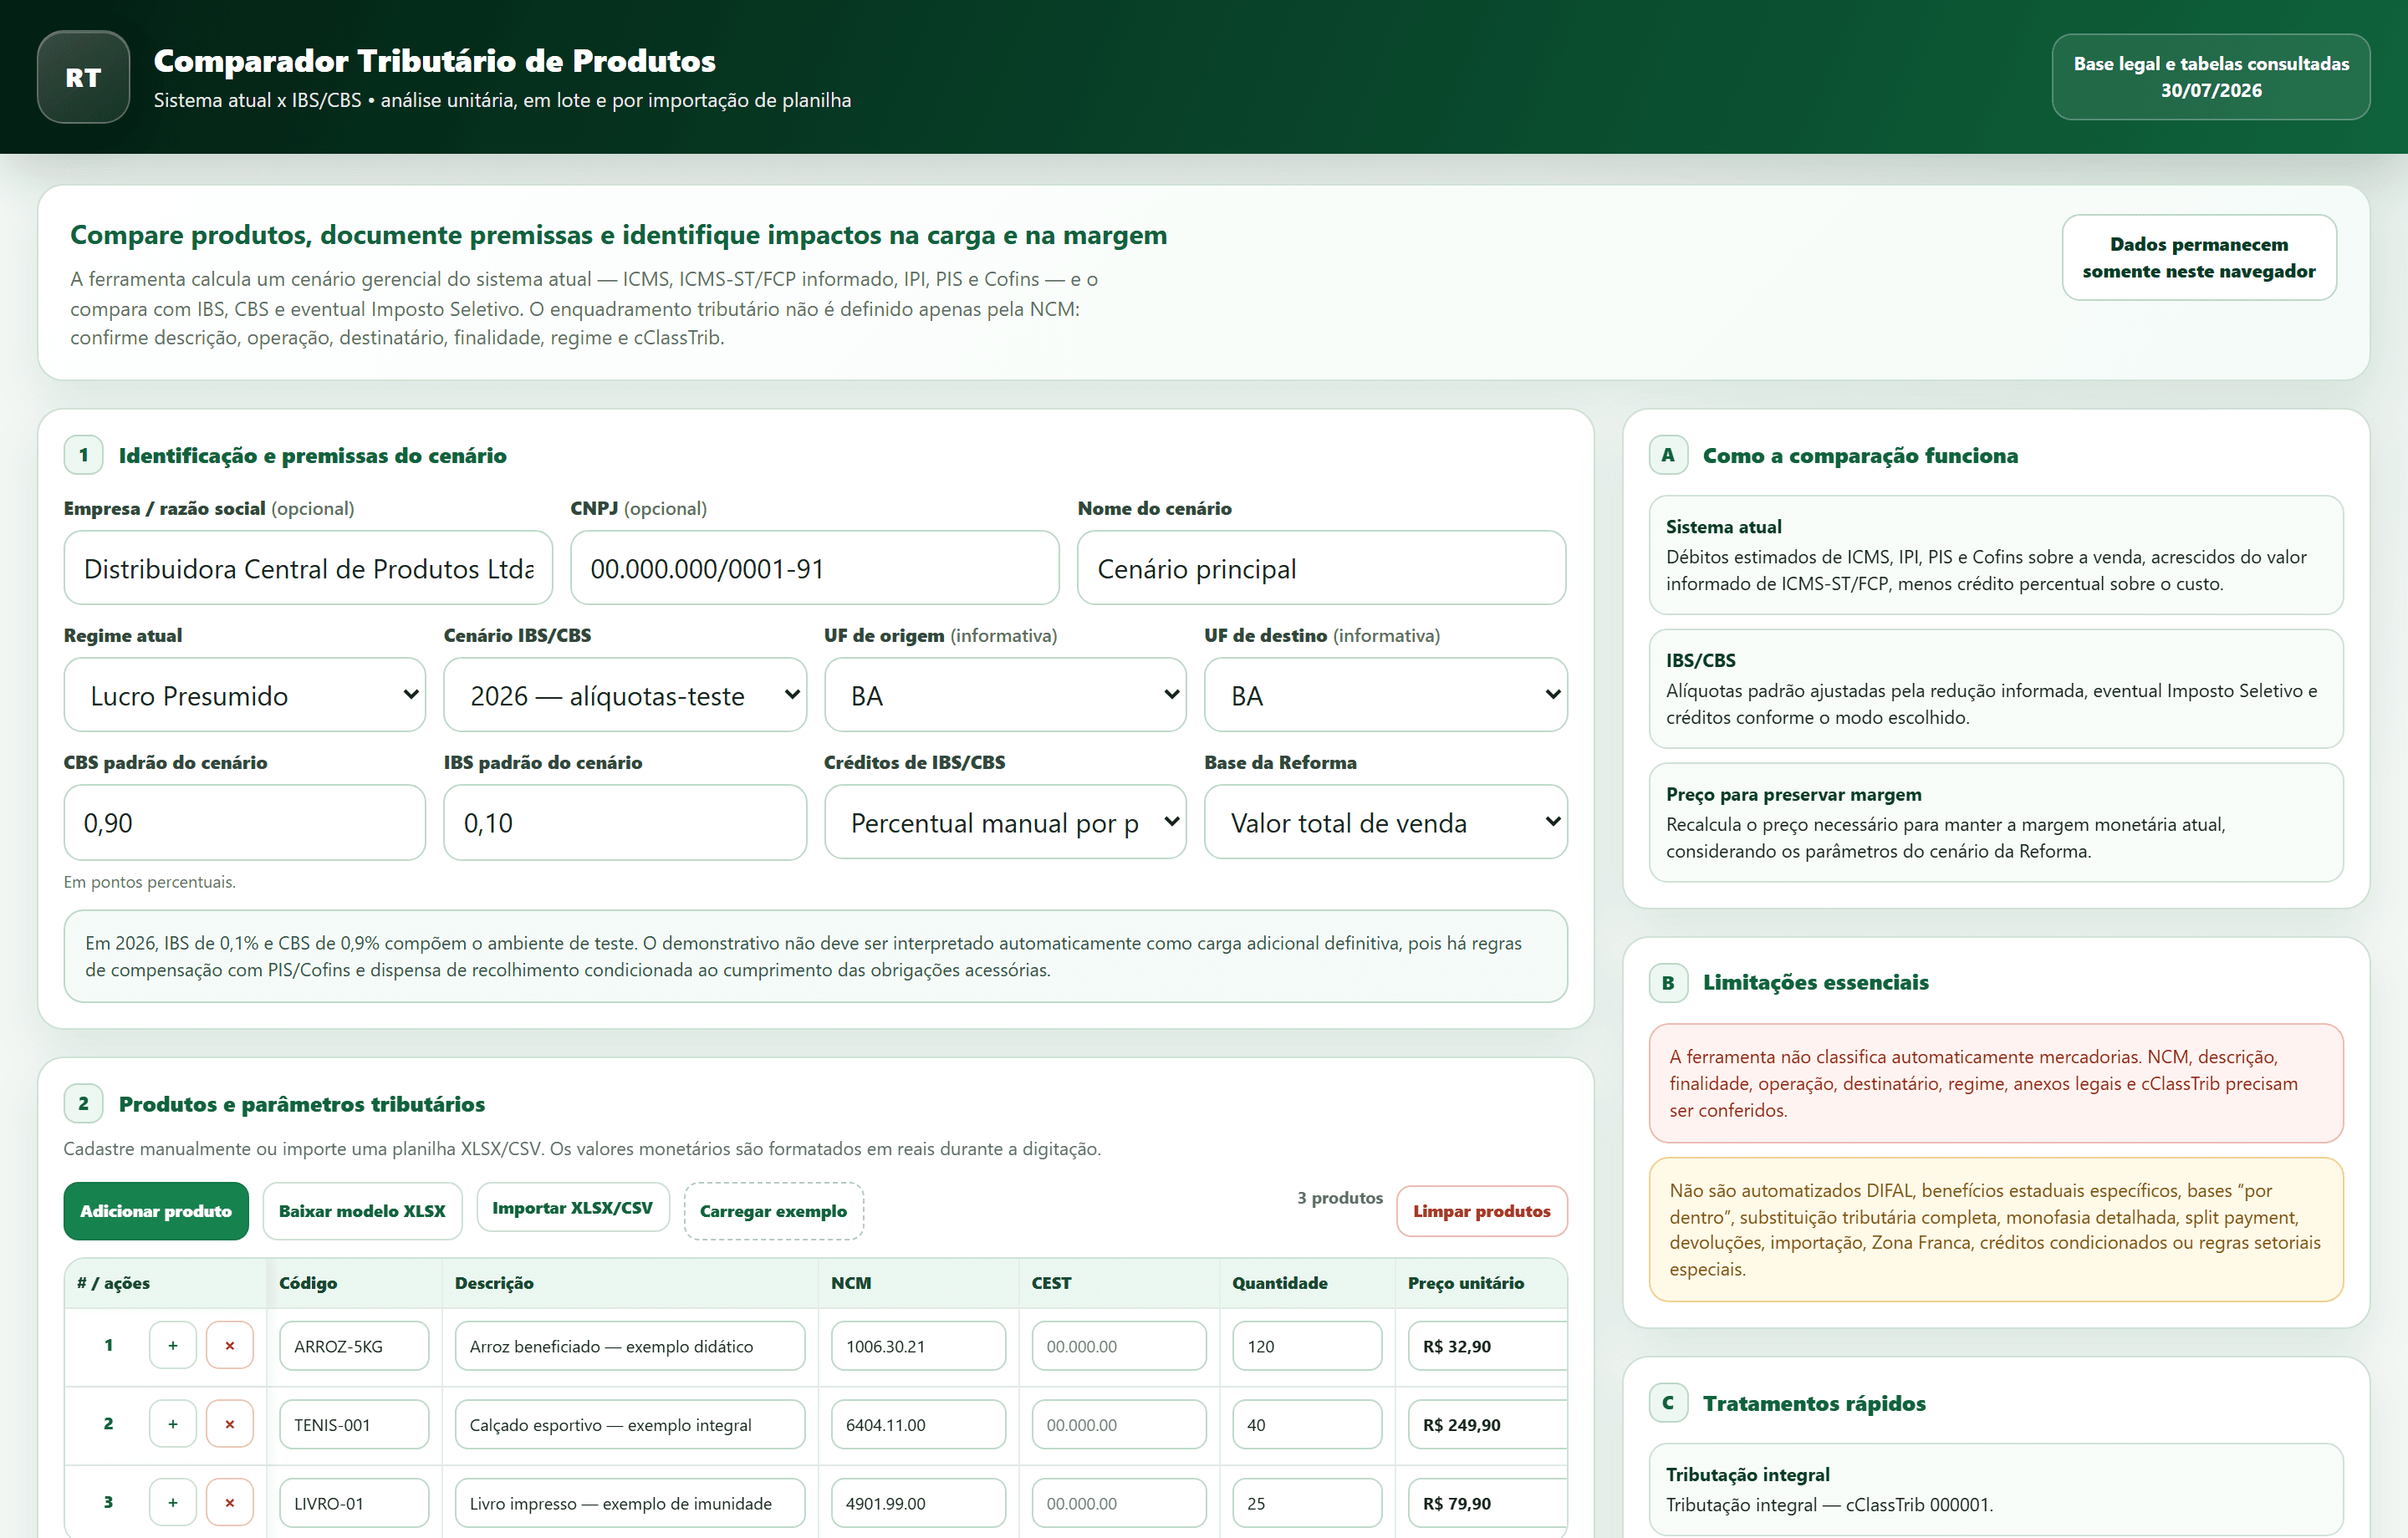
Task: Expand the UF de destino selector
Action: 1386,695
